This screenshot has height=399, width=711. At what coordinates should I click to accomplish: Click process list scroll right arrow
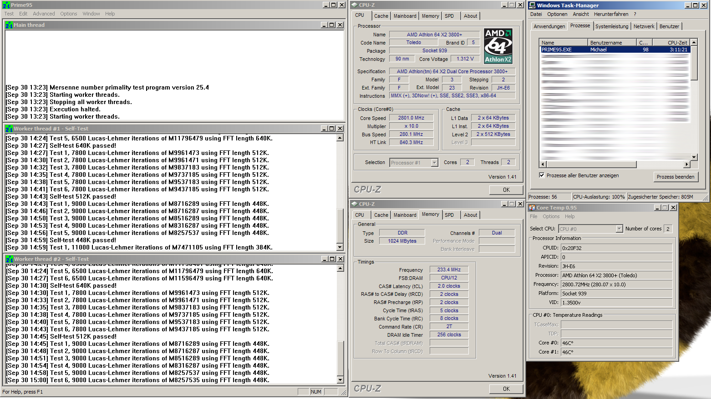click(x=686, y=164)
